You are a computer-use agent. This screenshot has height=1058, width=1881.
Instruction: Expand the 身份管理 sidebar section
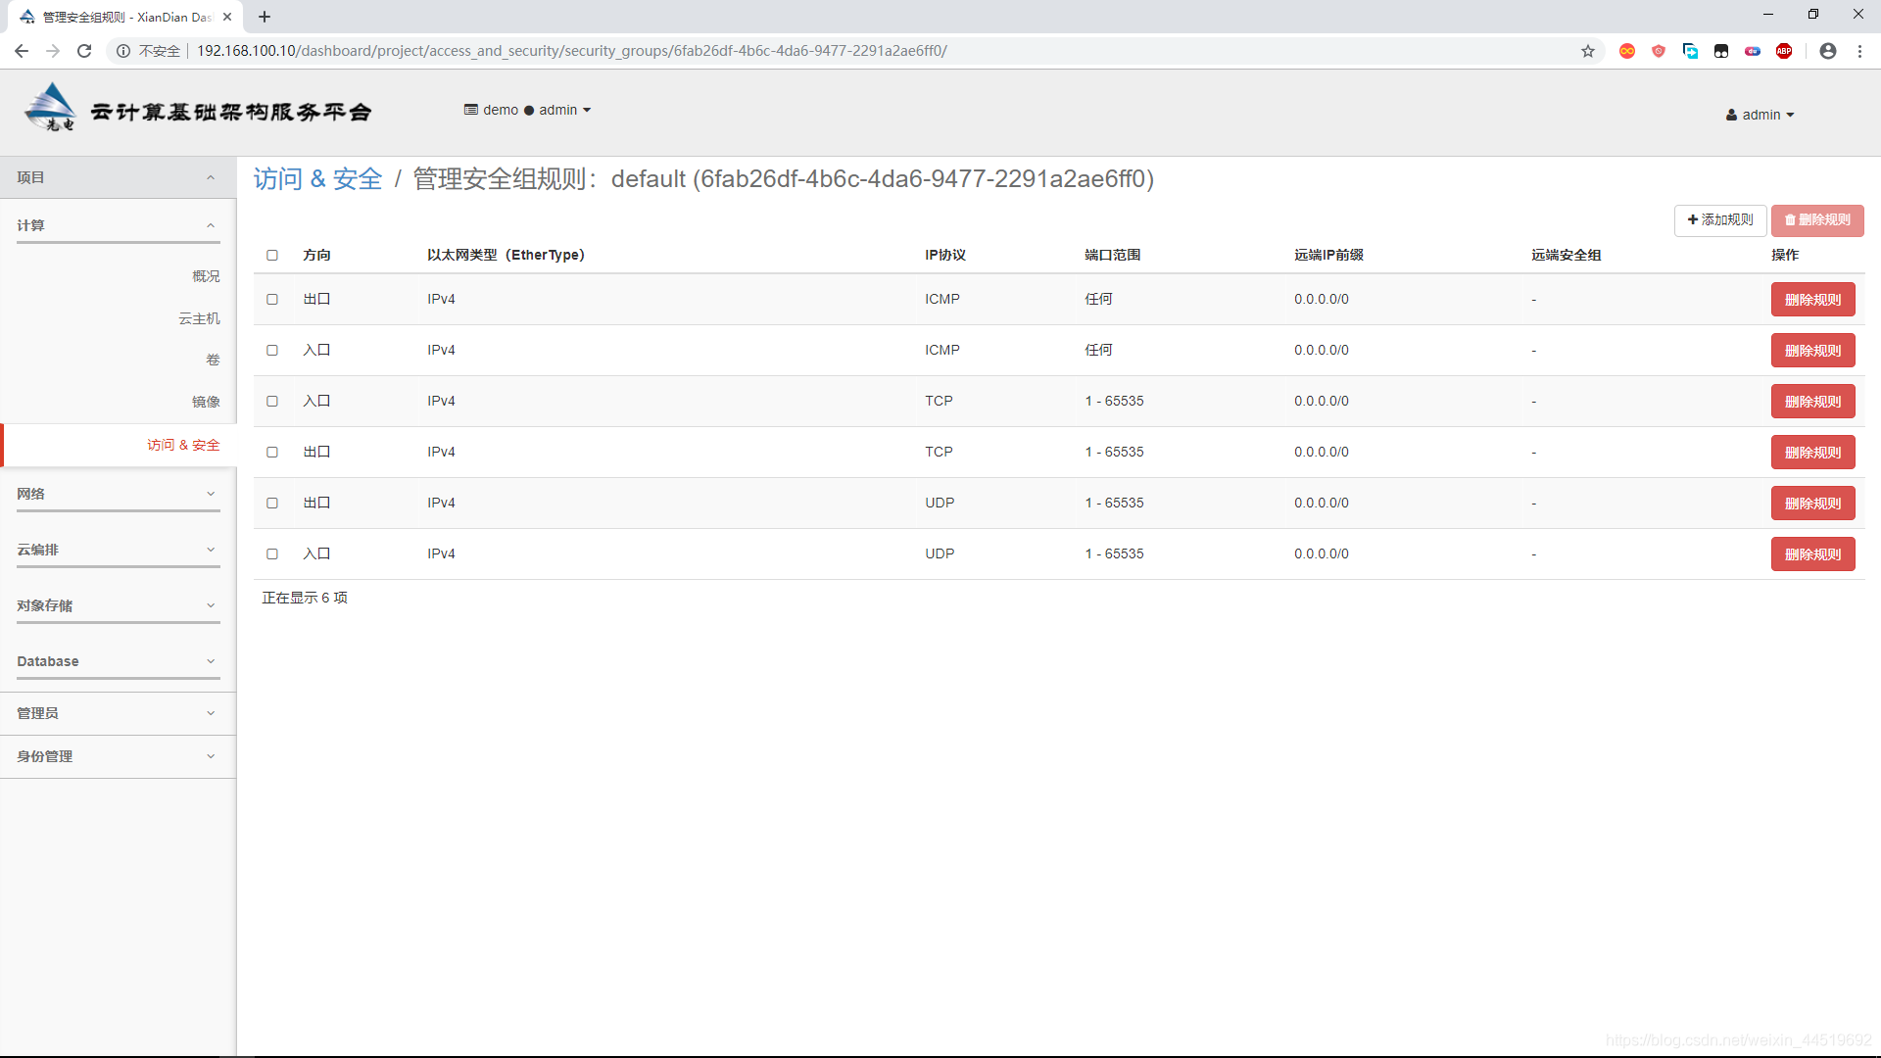point(118,756)
